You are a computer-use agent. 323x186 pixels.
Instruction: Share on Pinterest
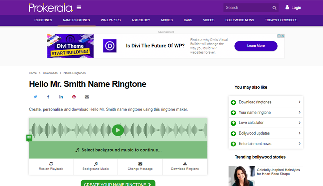pyautogui.click(x=74, y=97)
